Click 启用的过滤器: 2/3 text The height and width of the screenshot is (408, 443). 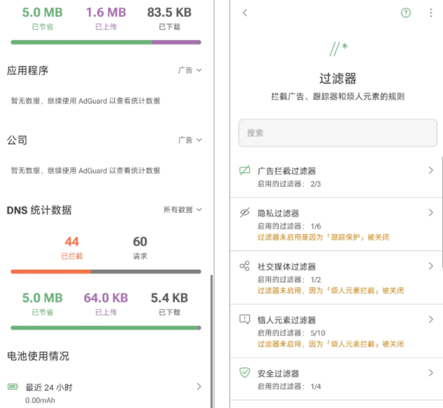[x=289, y=184]
